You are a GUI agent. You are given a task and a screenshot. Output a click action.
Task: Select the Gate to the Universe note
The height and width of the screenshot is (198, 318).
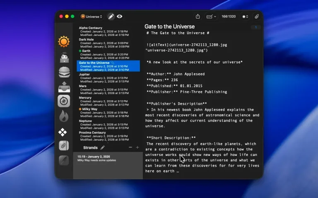click(108, 66)
